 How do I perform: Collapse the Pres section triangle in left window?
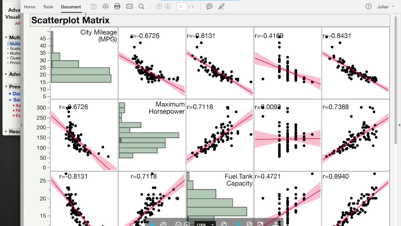(6, 87)
